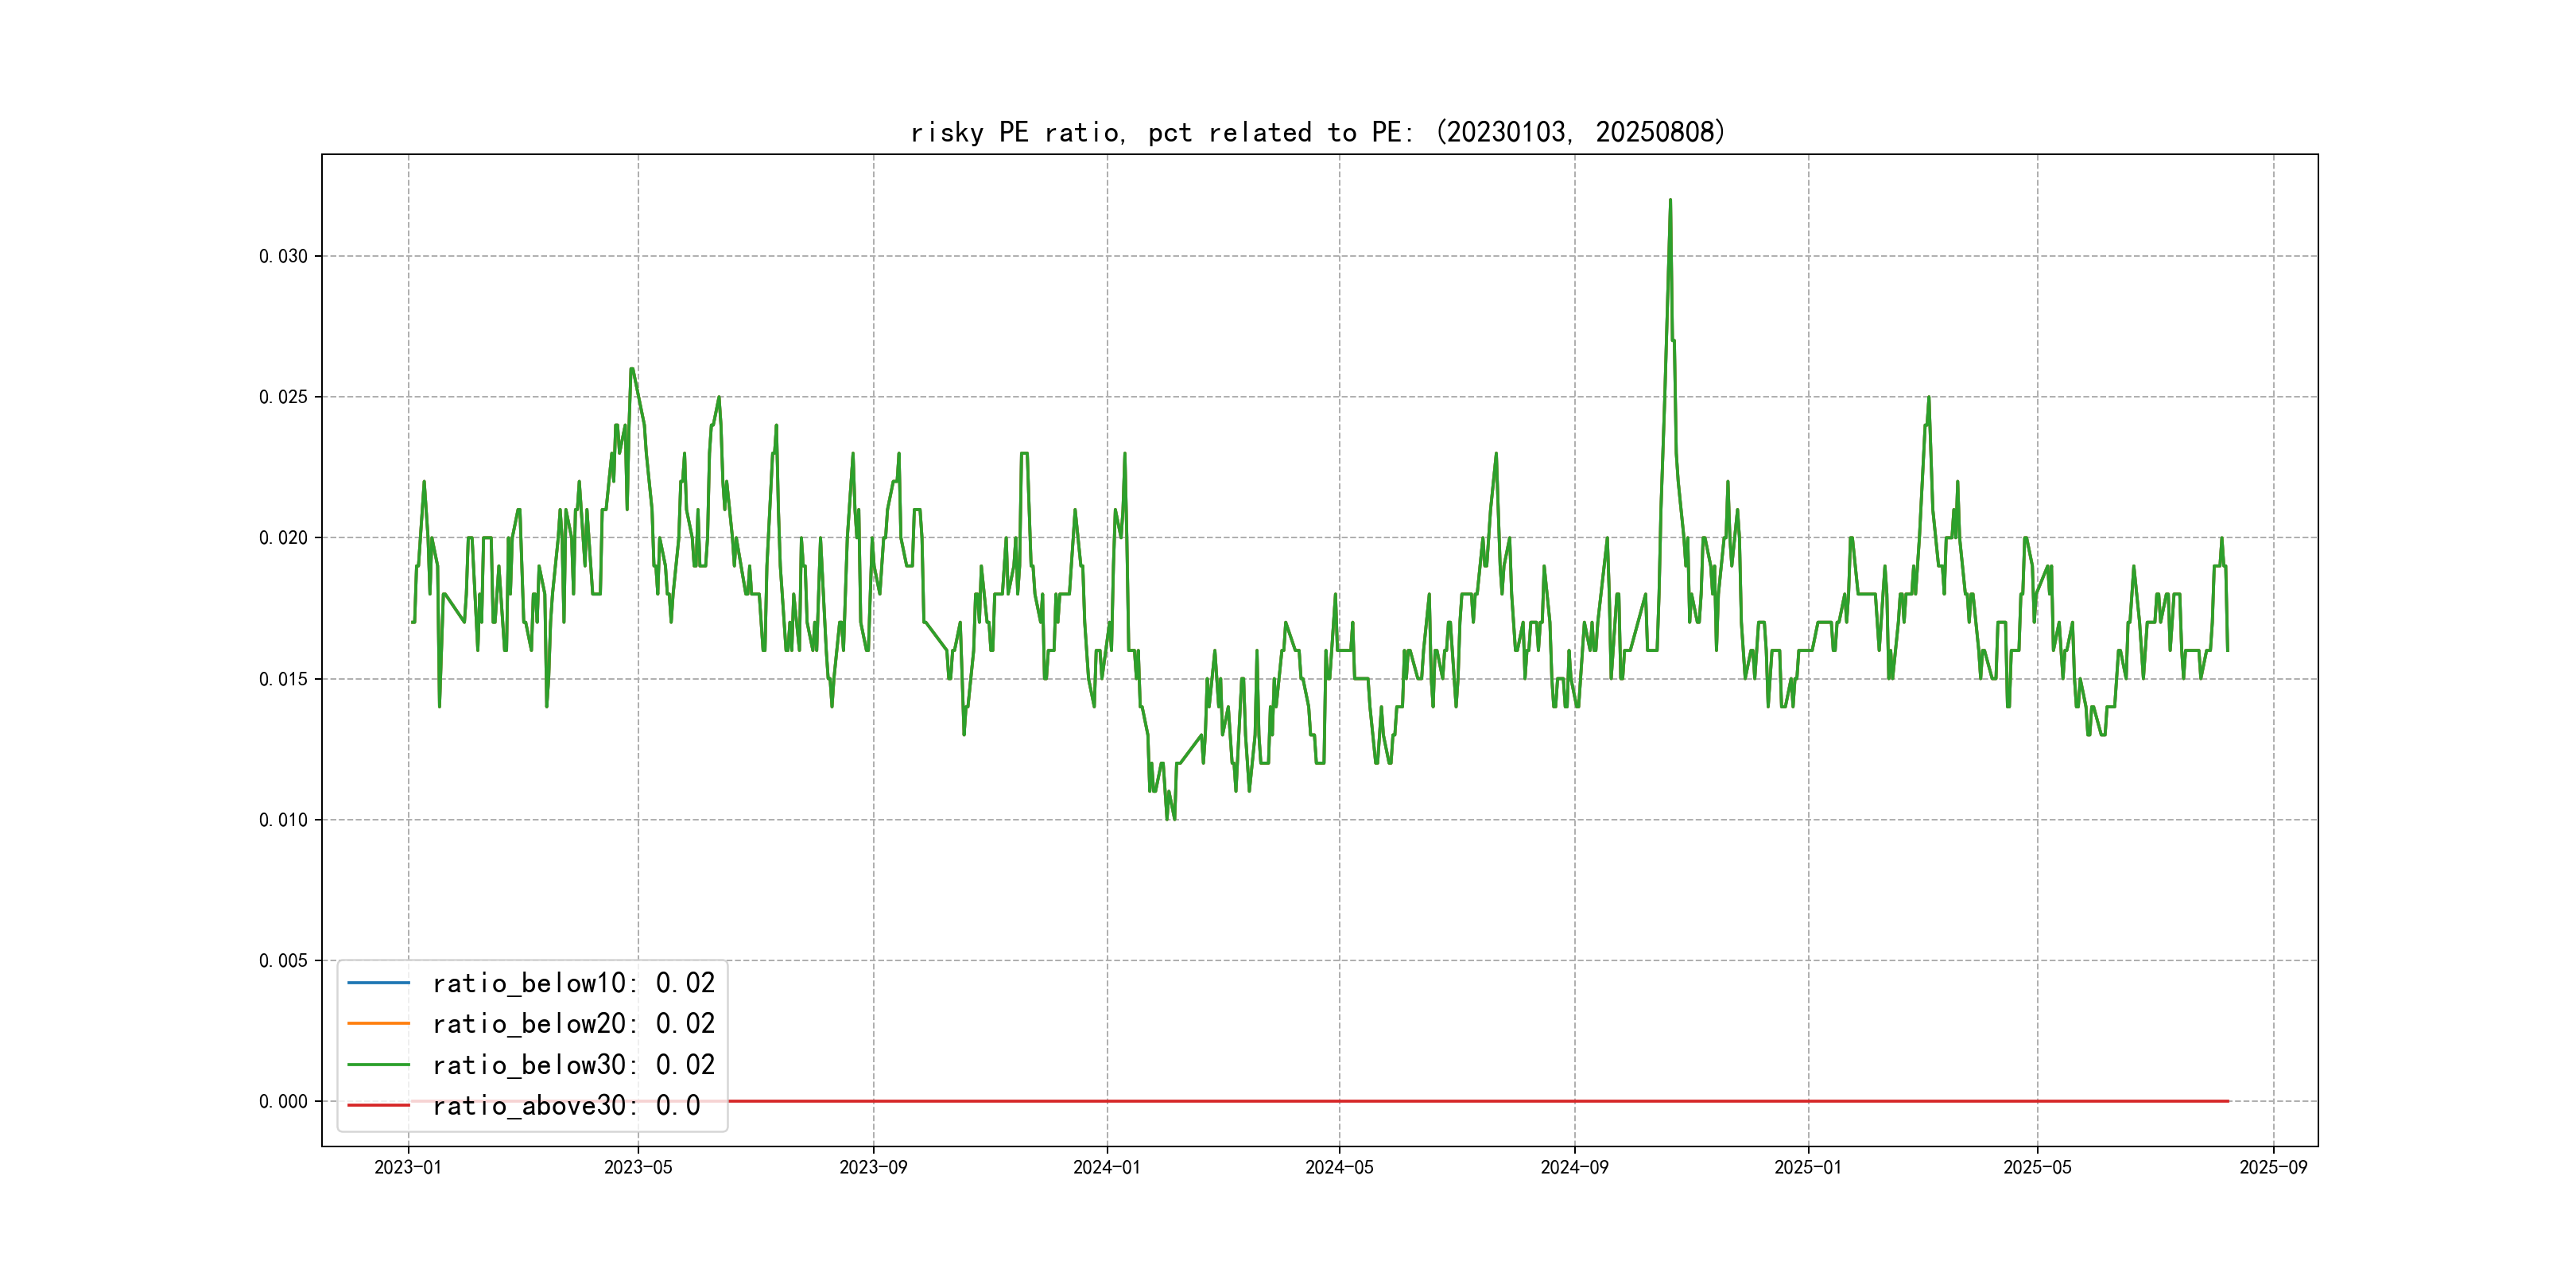Select the ratio_below10: 0.02 legend label
This screenshot has width=2576, height=1288.
coord(573,983)
